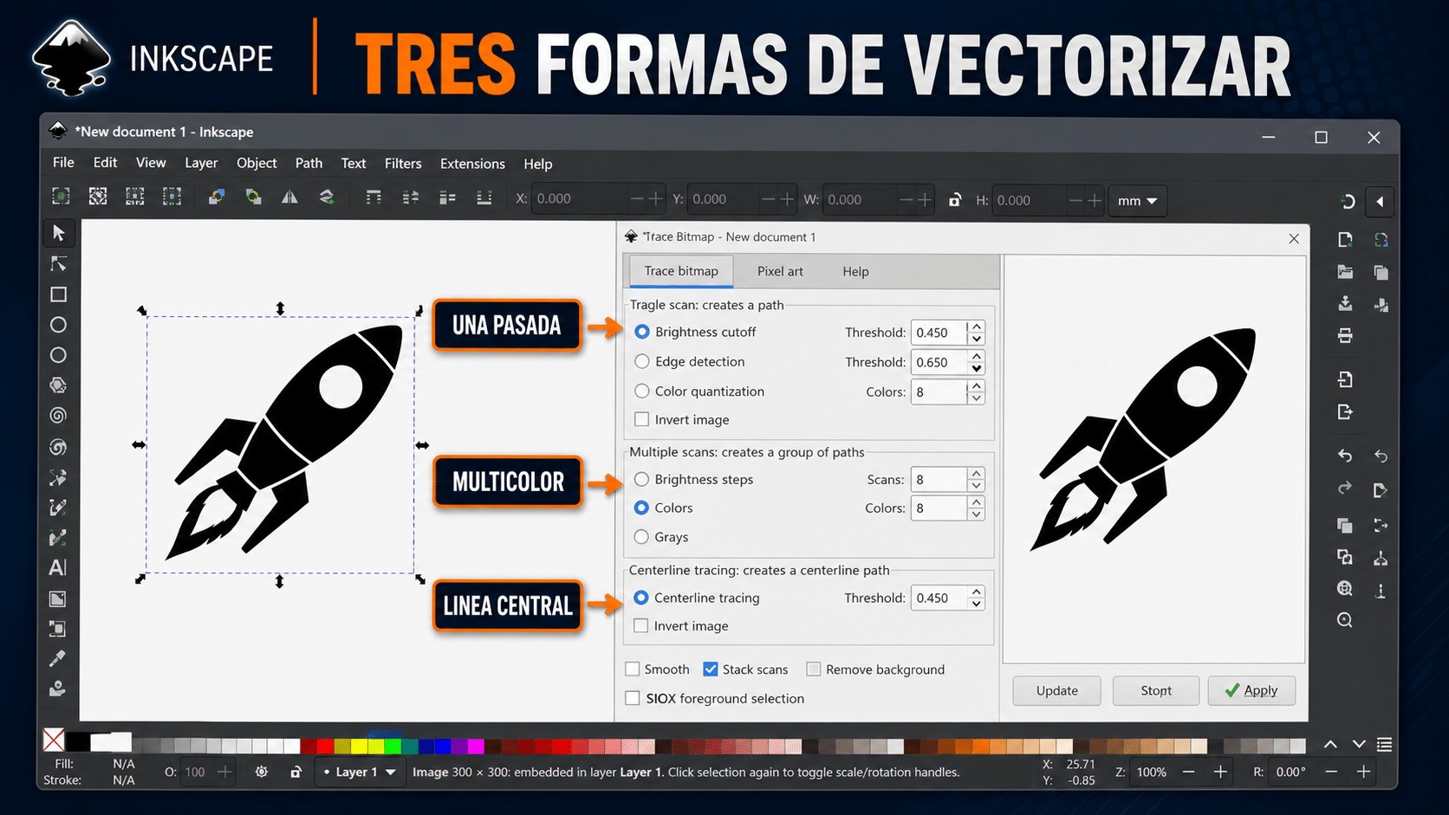Click the Select all objects toolbar icon
Screen dimensions: 1449x815
(61, 197)
